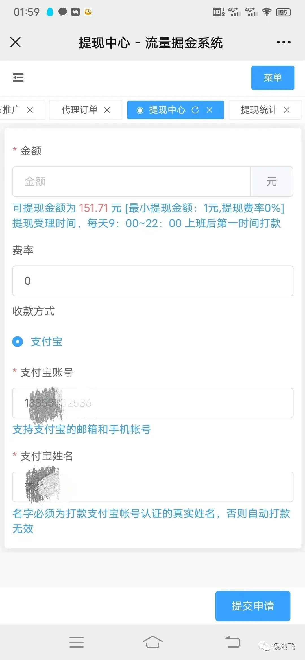The height and width of the screenshot is (660, 305).
Task: Close the 提现中心 tab
Action: pyautogui.click(x=210, y=110)
